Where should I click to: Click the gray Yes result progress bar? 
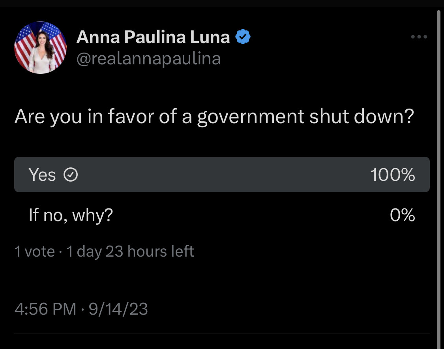221,174
